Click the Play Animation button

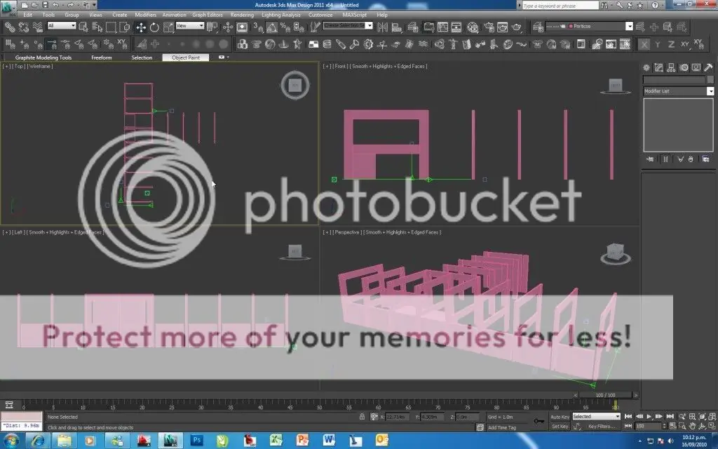tap(649, 417)
